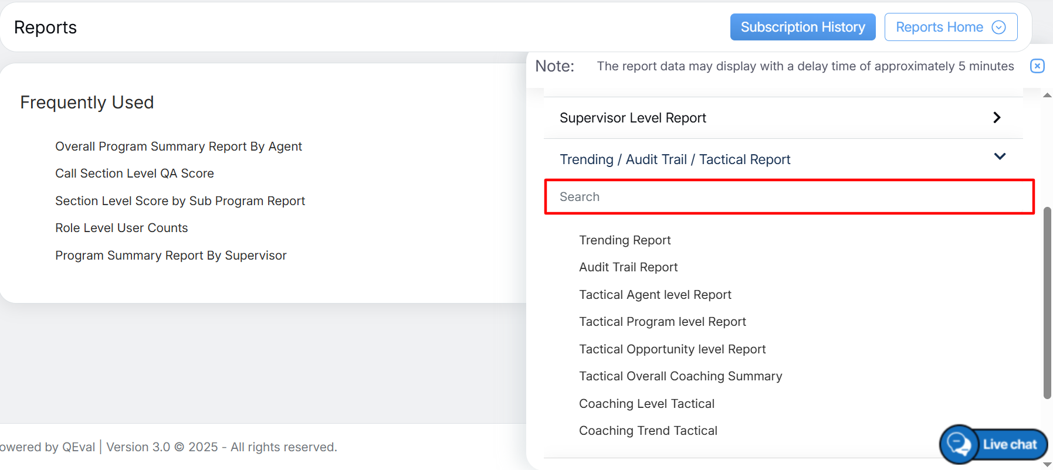Collapse Trending / Audit Trail / Tactical Report
Image resolution: width=1053 pixels, height=470 pixels.
click(x=1000, y=157)
